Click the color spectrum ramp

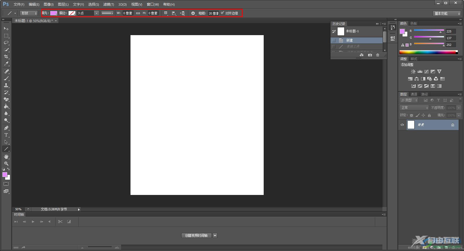pos(429,52)
